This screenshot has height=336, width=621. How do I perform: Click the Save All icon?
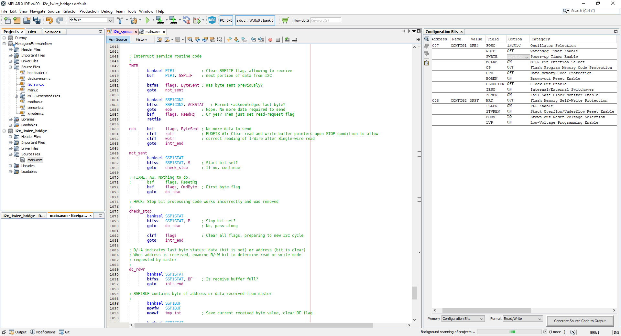[x=37, y=20]
